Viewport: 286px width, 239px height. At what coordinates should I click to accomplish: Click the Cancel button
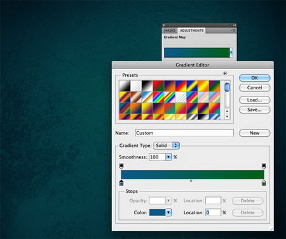coord(255,87)
